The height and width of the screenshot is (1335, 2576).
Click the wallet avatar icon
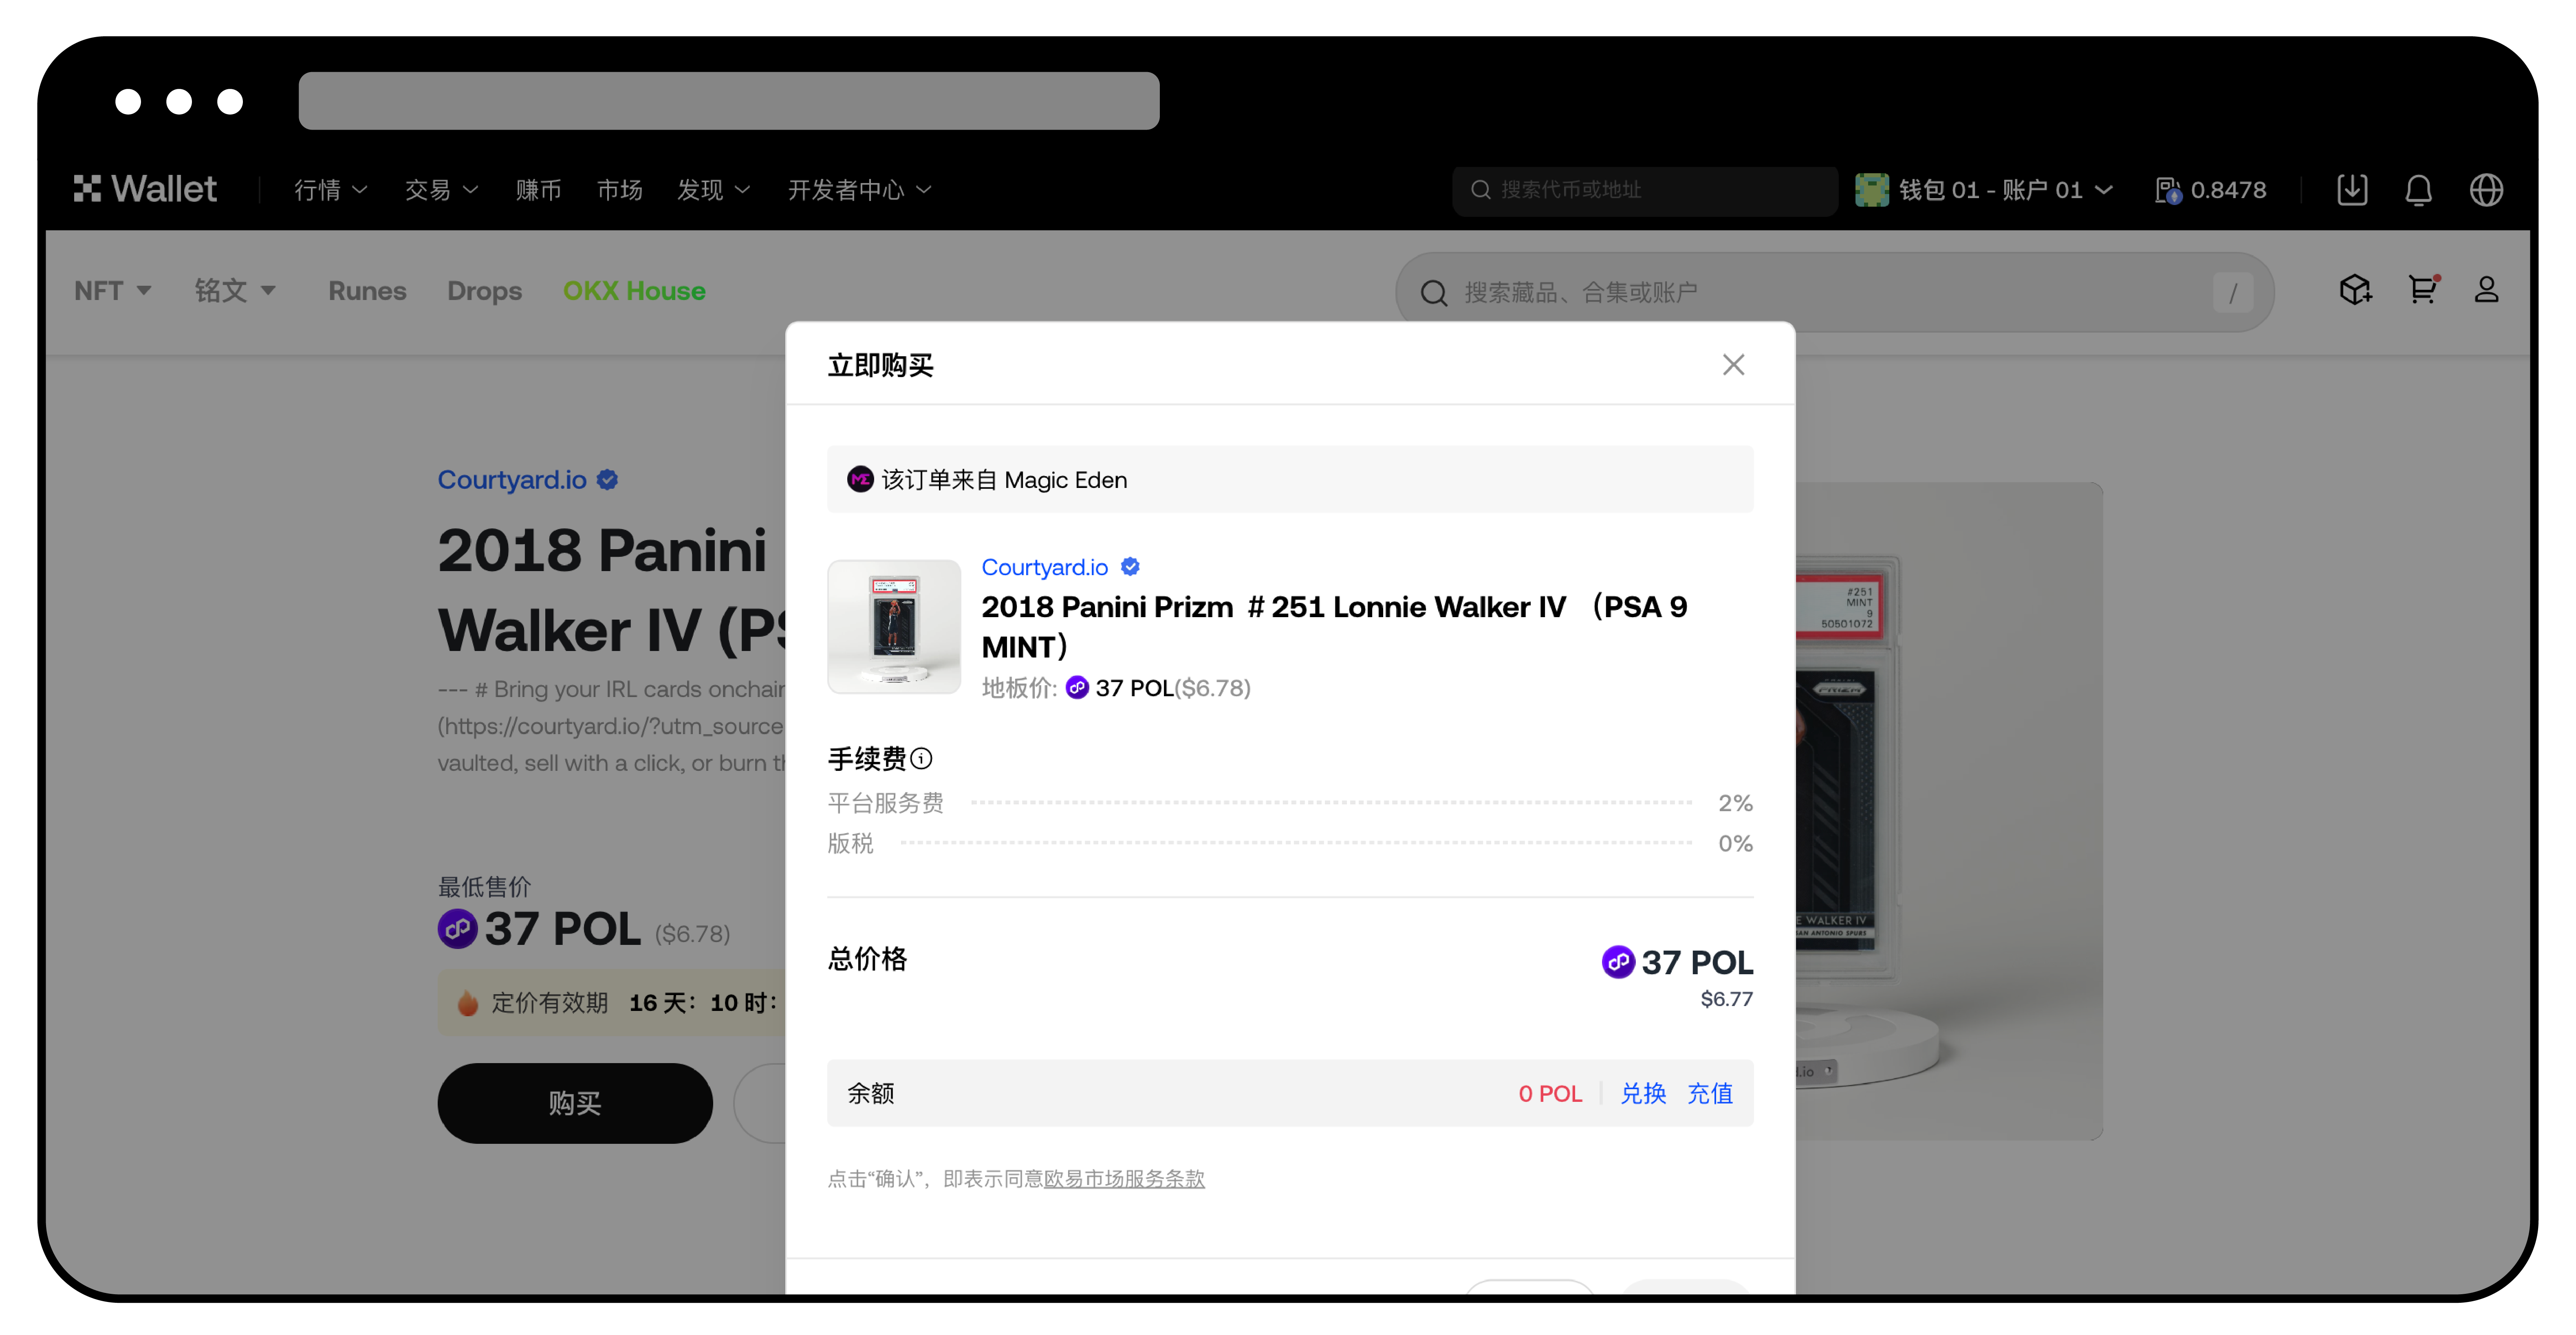pos(1872,190)
